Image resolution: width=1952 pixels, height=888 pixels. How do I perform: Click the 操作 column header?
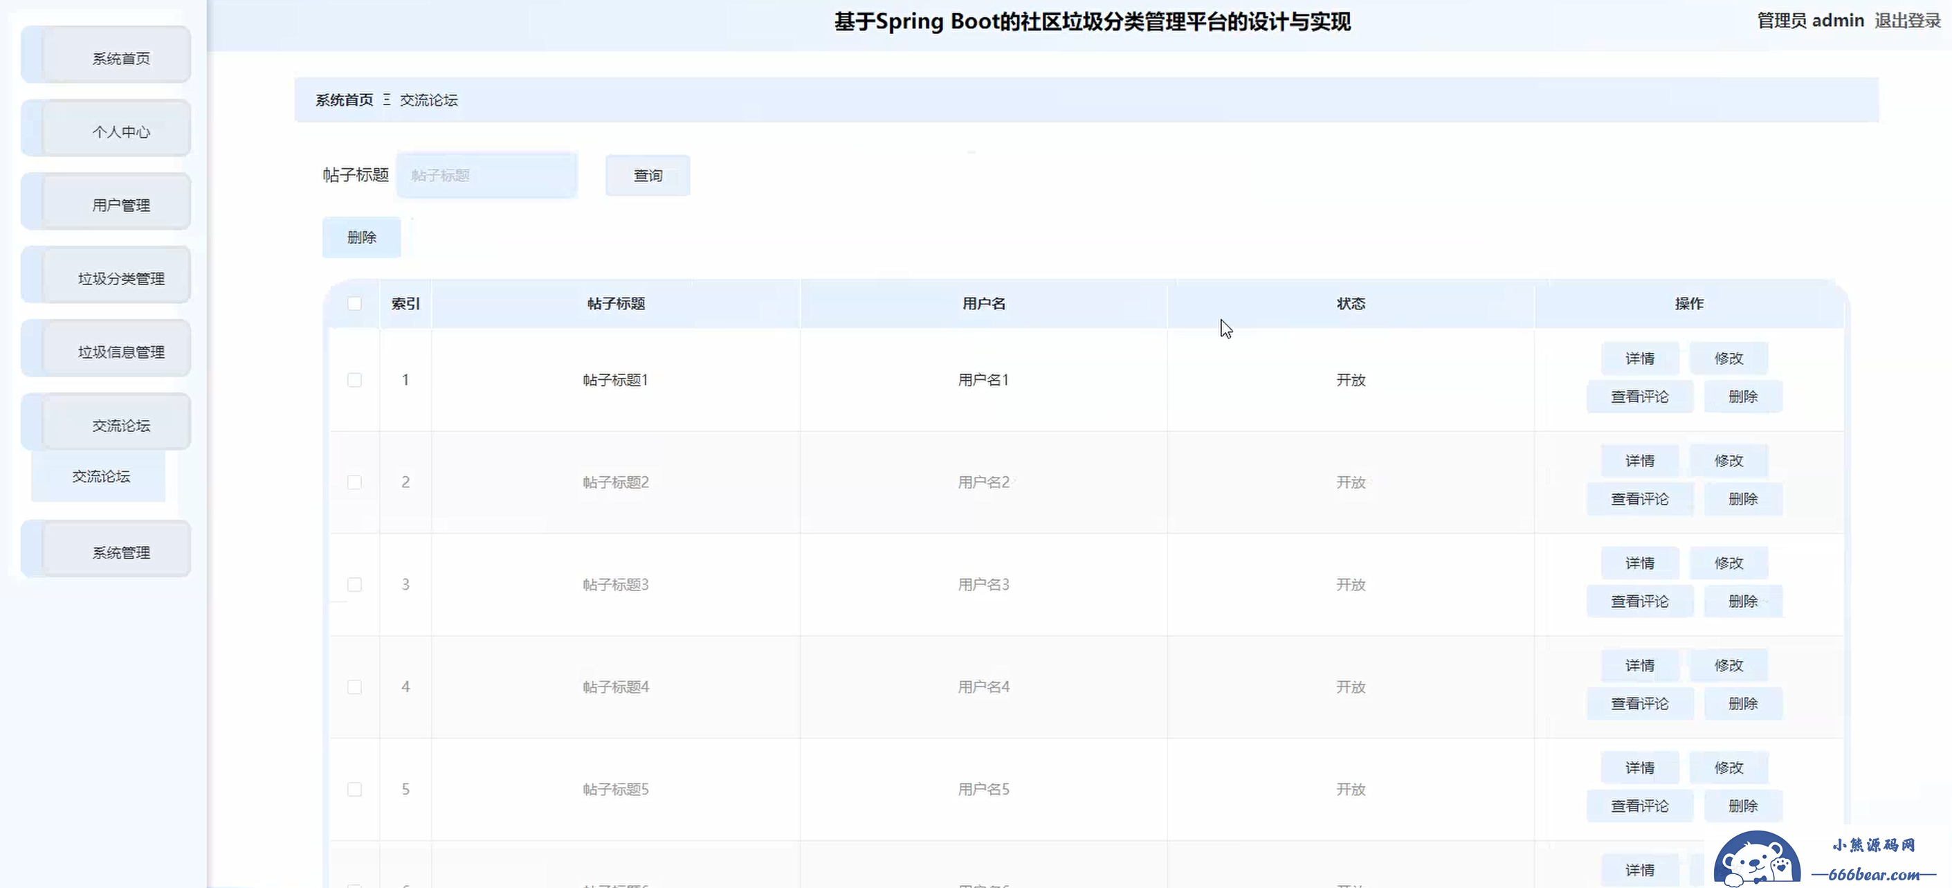click(x=1689, y=304)
